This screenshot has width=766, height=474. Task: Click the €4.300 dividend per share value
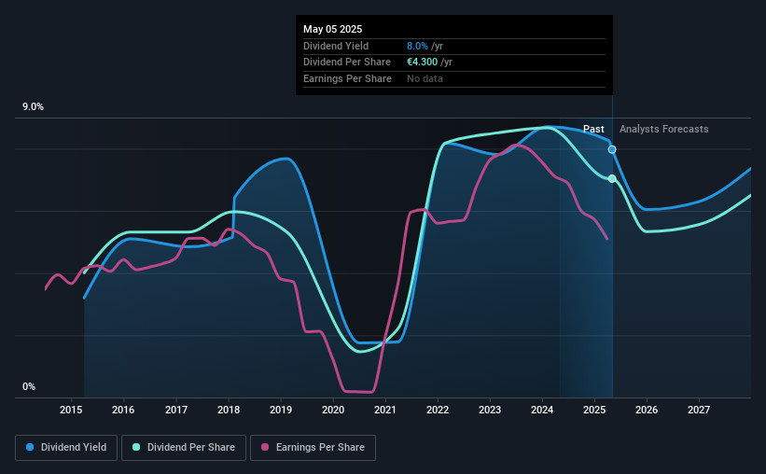point(422,63)
